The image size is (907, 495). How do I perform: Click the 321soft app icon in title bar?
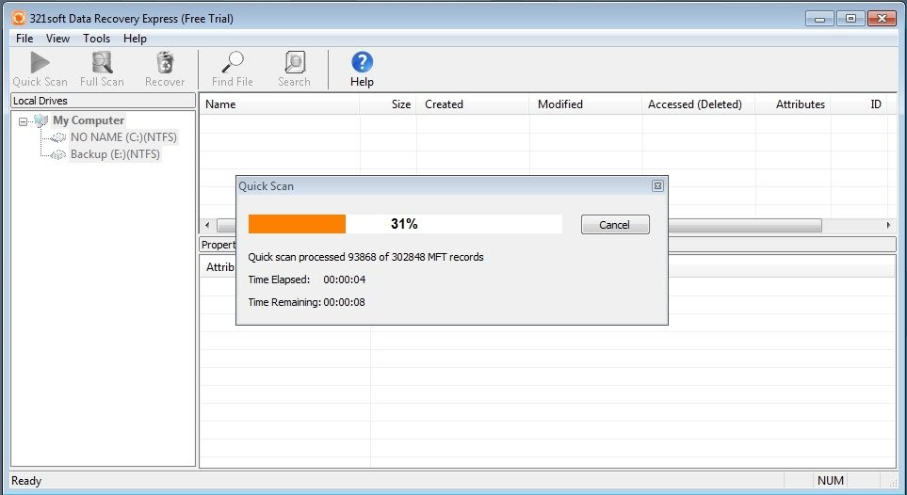[19, 18]
